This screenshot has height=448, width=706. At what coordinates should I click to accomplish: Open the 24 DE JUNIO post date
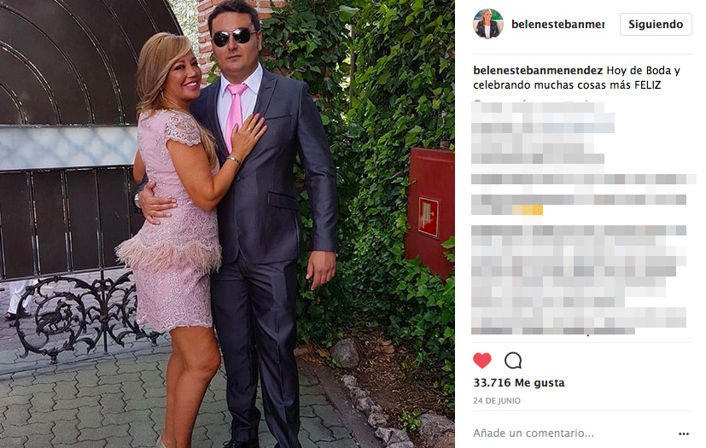pos(497,401)
